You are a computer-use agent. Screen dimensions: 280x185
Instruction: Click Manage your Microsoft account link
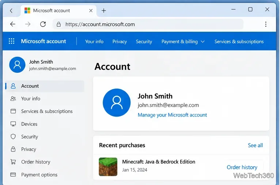pos(172,115)
